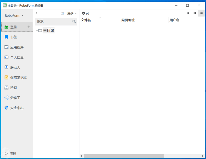Switch to two-column view icon
The image size is (206, 159).
tap(195, 13)
